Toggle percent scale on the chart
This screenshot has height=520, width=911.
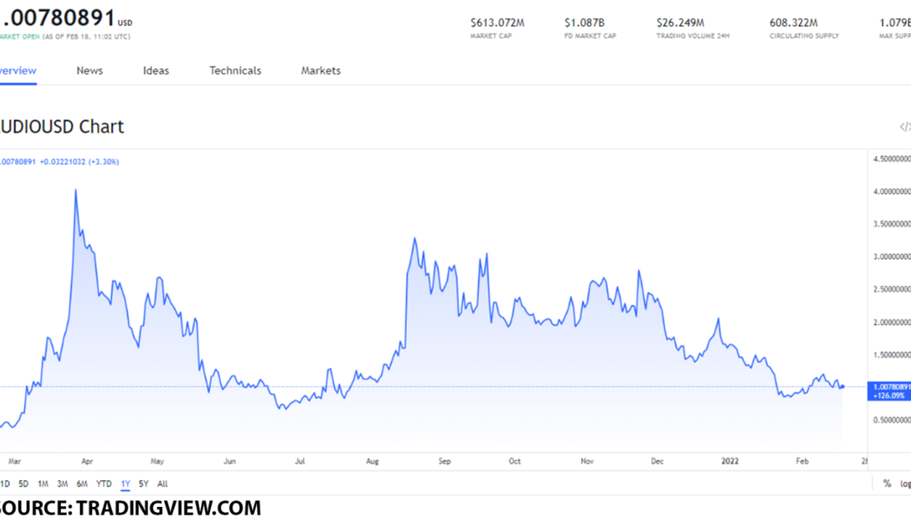click(887, 484)
